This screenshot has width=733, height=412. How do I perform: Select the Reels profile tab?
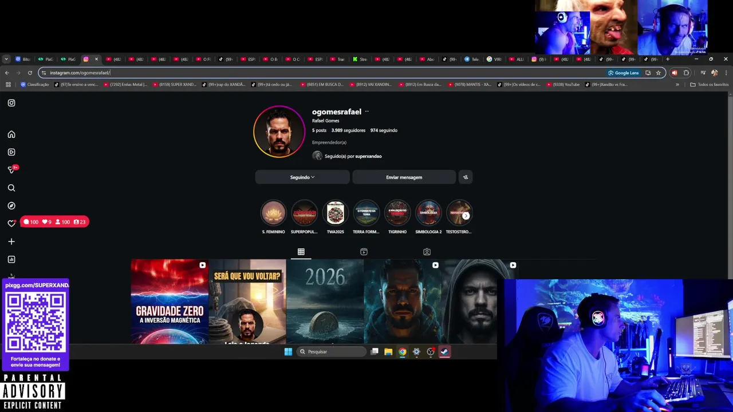click(364, 252)
